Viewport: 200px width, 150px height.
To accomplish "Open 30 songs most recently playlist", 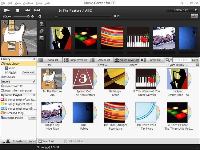I will pyautogui.click(x=18, y=108).
